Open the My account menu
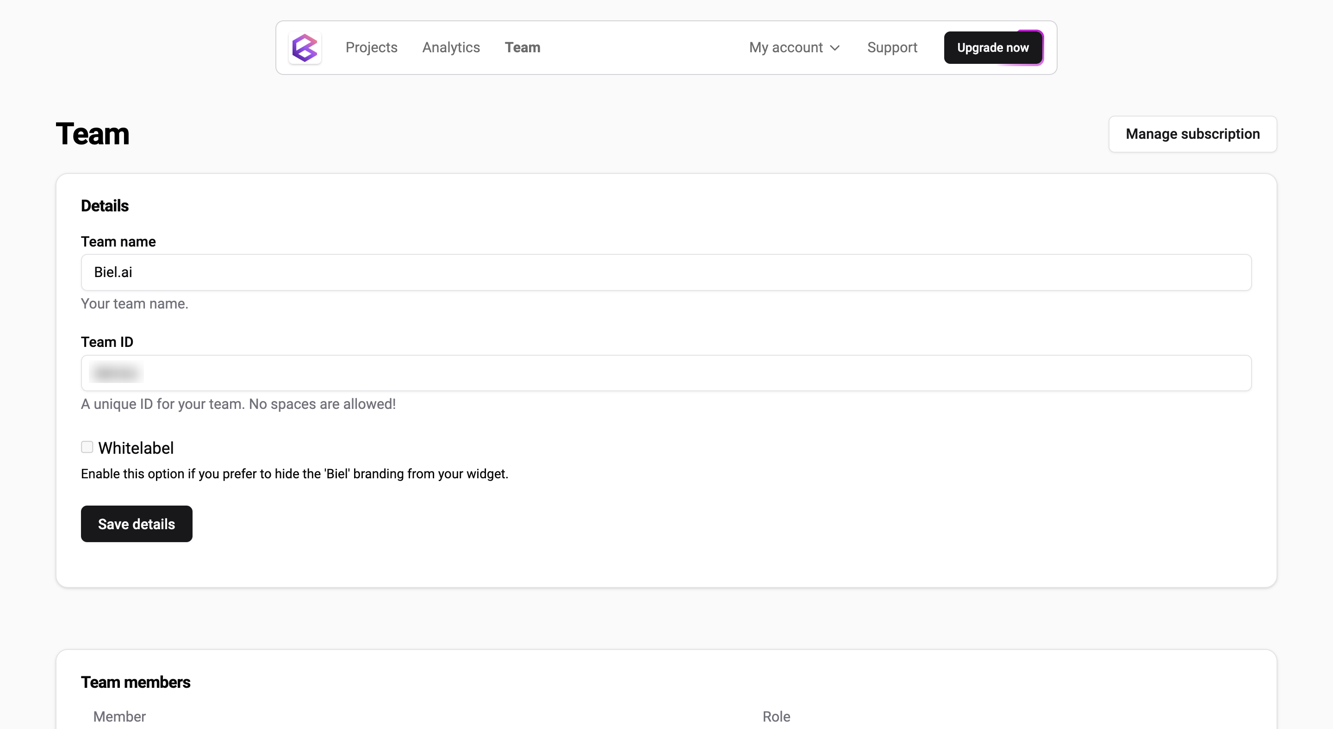1333x729 pixels. (785, 48)
